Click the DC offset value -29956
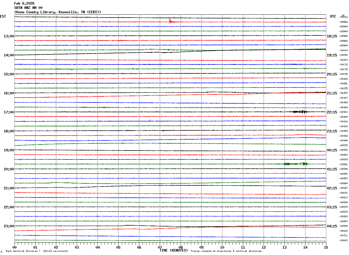Image resolution: width=349 pixels, height=255 pixels. coord(344,36)
